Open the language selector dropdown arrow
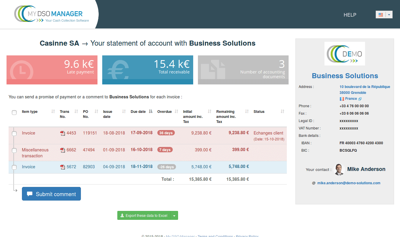 [389, 15]
